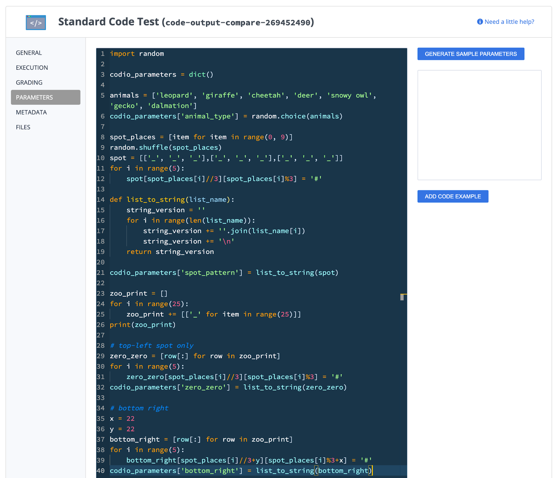Image resolution: width=560 pixels, height=478 pixels.
Task: Open the 'Need a little help?' link
Action: [509, 22]
